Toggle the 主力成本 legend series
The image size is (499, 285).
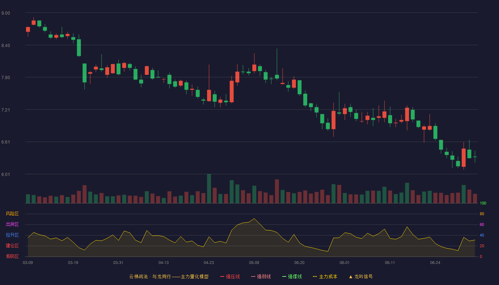(325, 276)
